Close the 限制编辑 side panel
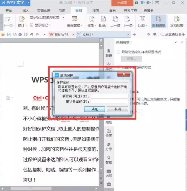 click(182, 42)
